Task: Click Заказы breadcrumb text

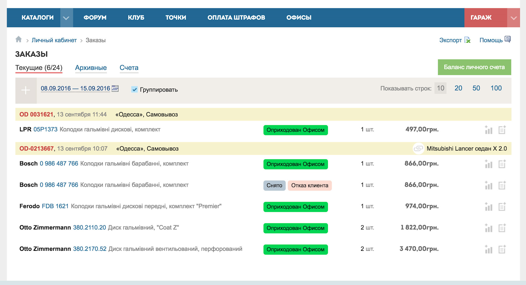Action: pyautogui.click(x=96, y=40)
